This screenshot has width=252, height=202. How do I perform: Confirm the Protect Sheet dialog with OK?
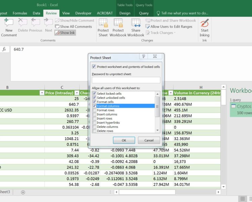click(124, 140)
